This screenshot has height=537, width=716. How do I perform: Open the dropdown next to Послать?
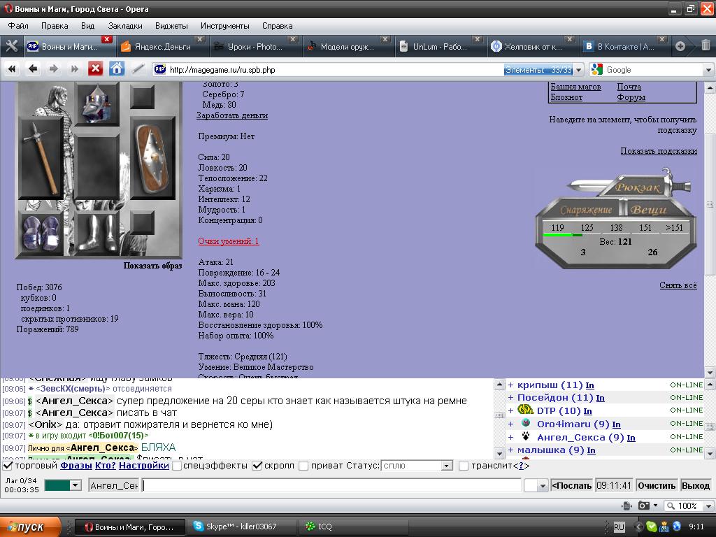[x=543, y=485]
